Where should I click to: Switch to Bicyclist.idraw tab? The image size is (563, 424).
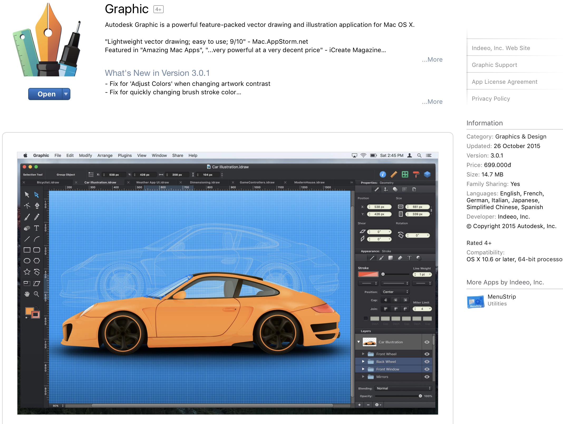48,182
